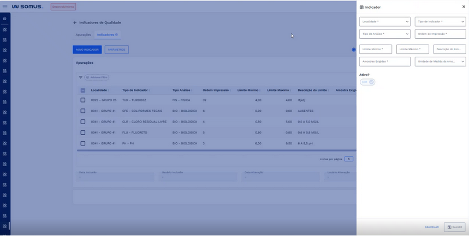Tick the select-all checkbox in table header
469x236 pixels.
click(x=83, y=90)
